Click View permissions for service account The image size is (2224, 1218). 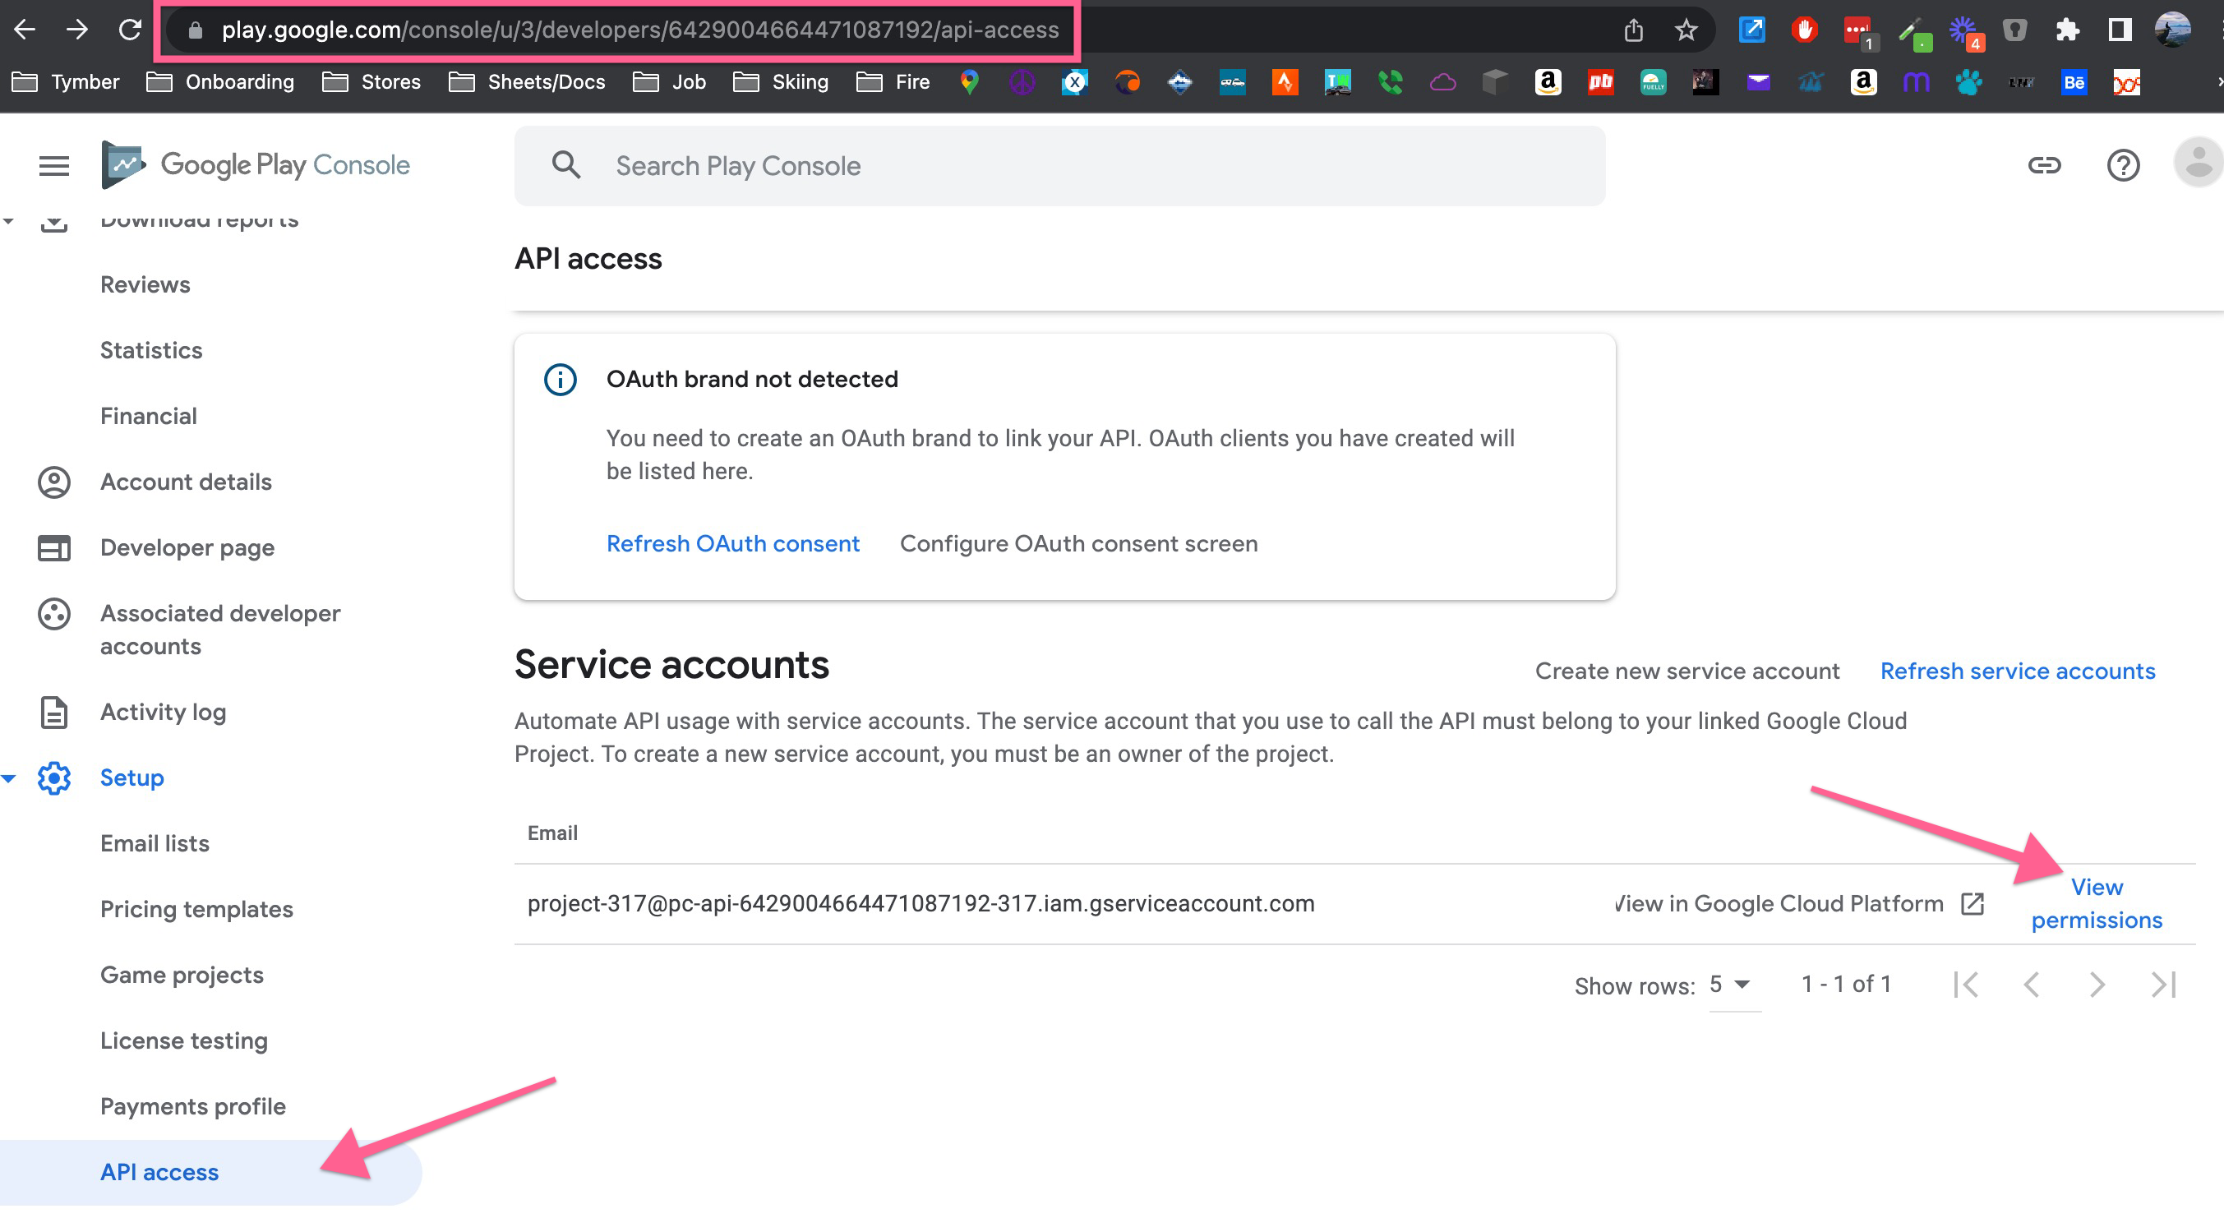tap(2095, 903)
